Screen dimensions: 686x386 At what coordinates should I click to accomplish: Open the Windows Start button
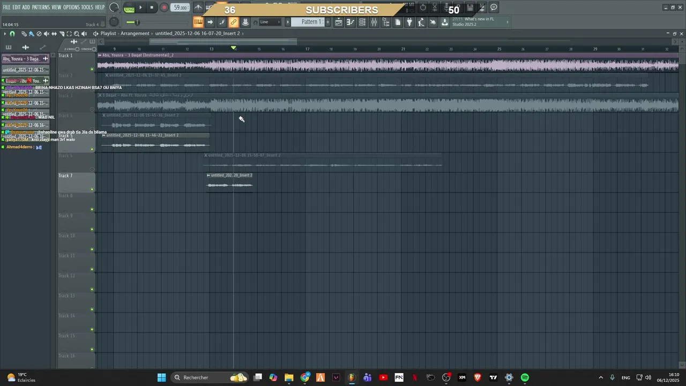(161, 377)
